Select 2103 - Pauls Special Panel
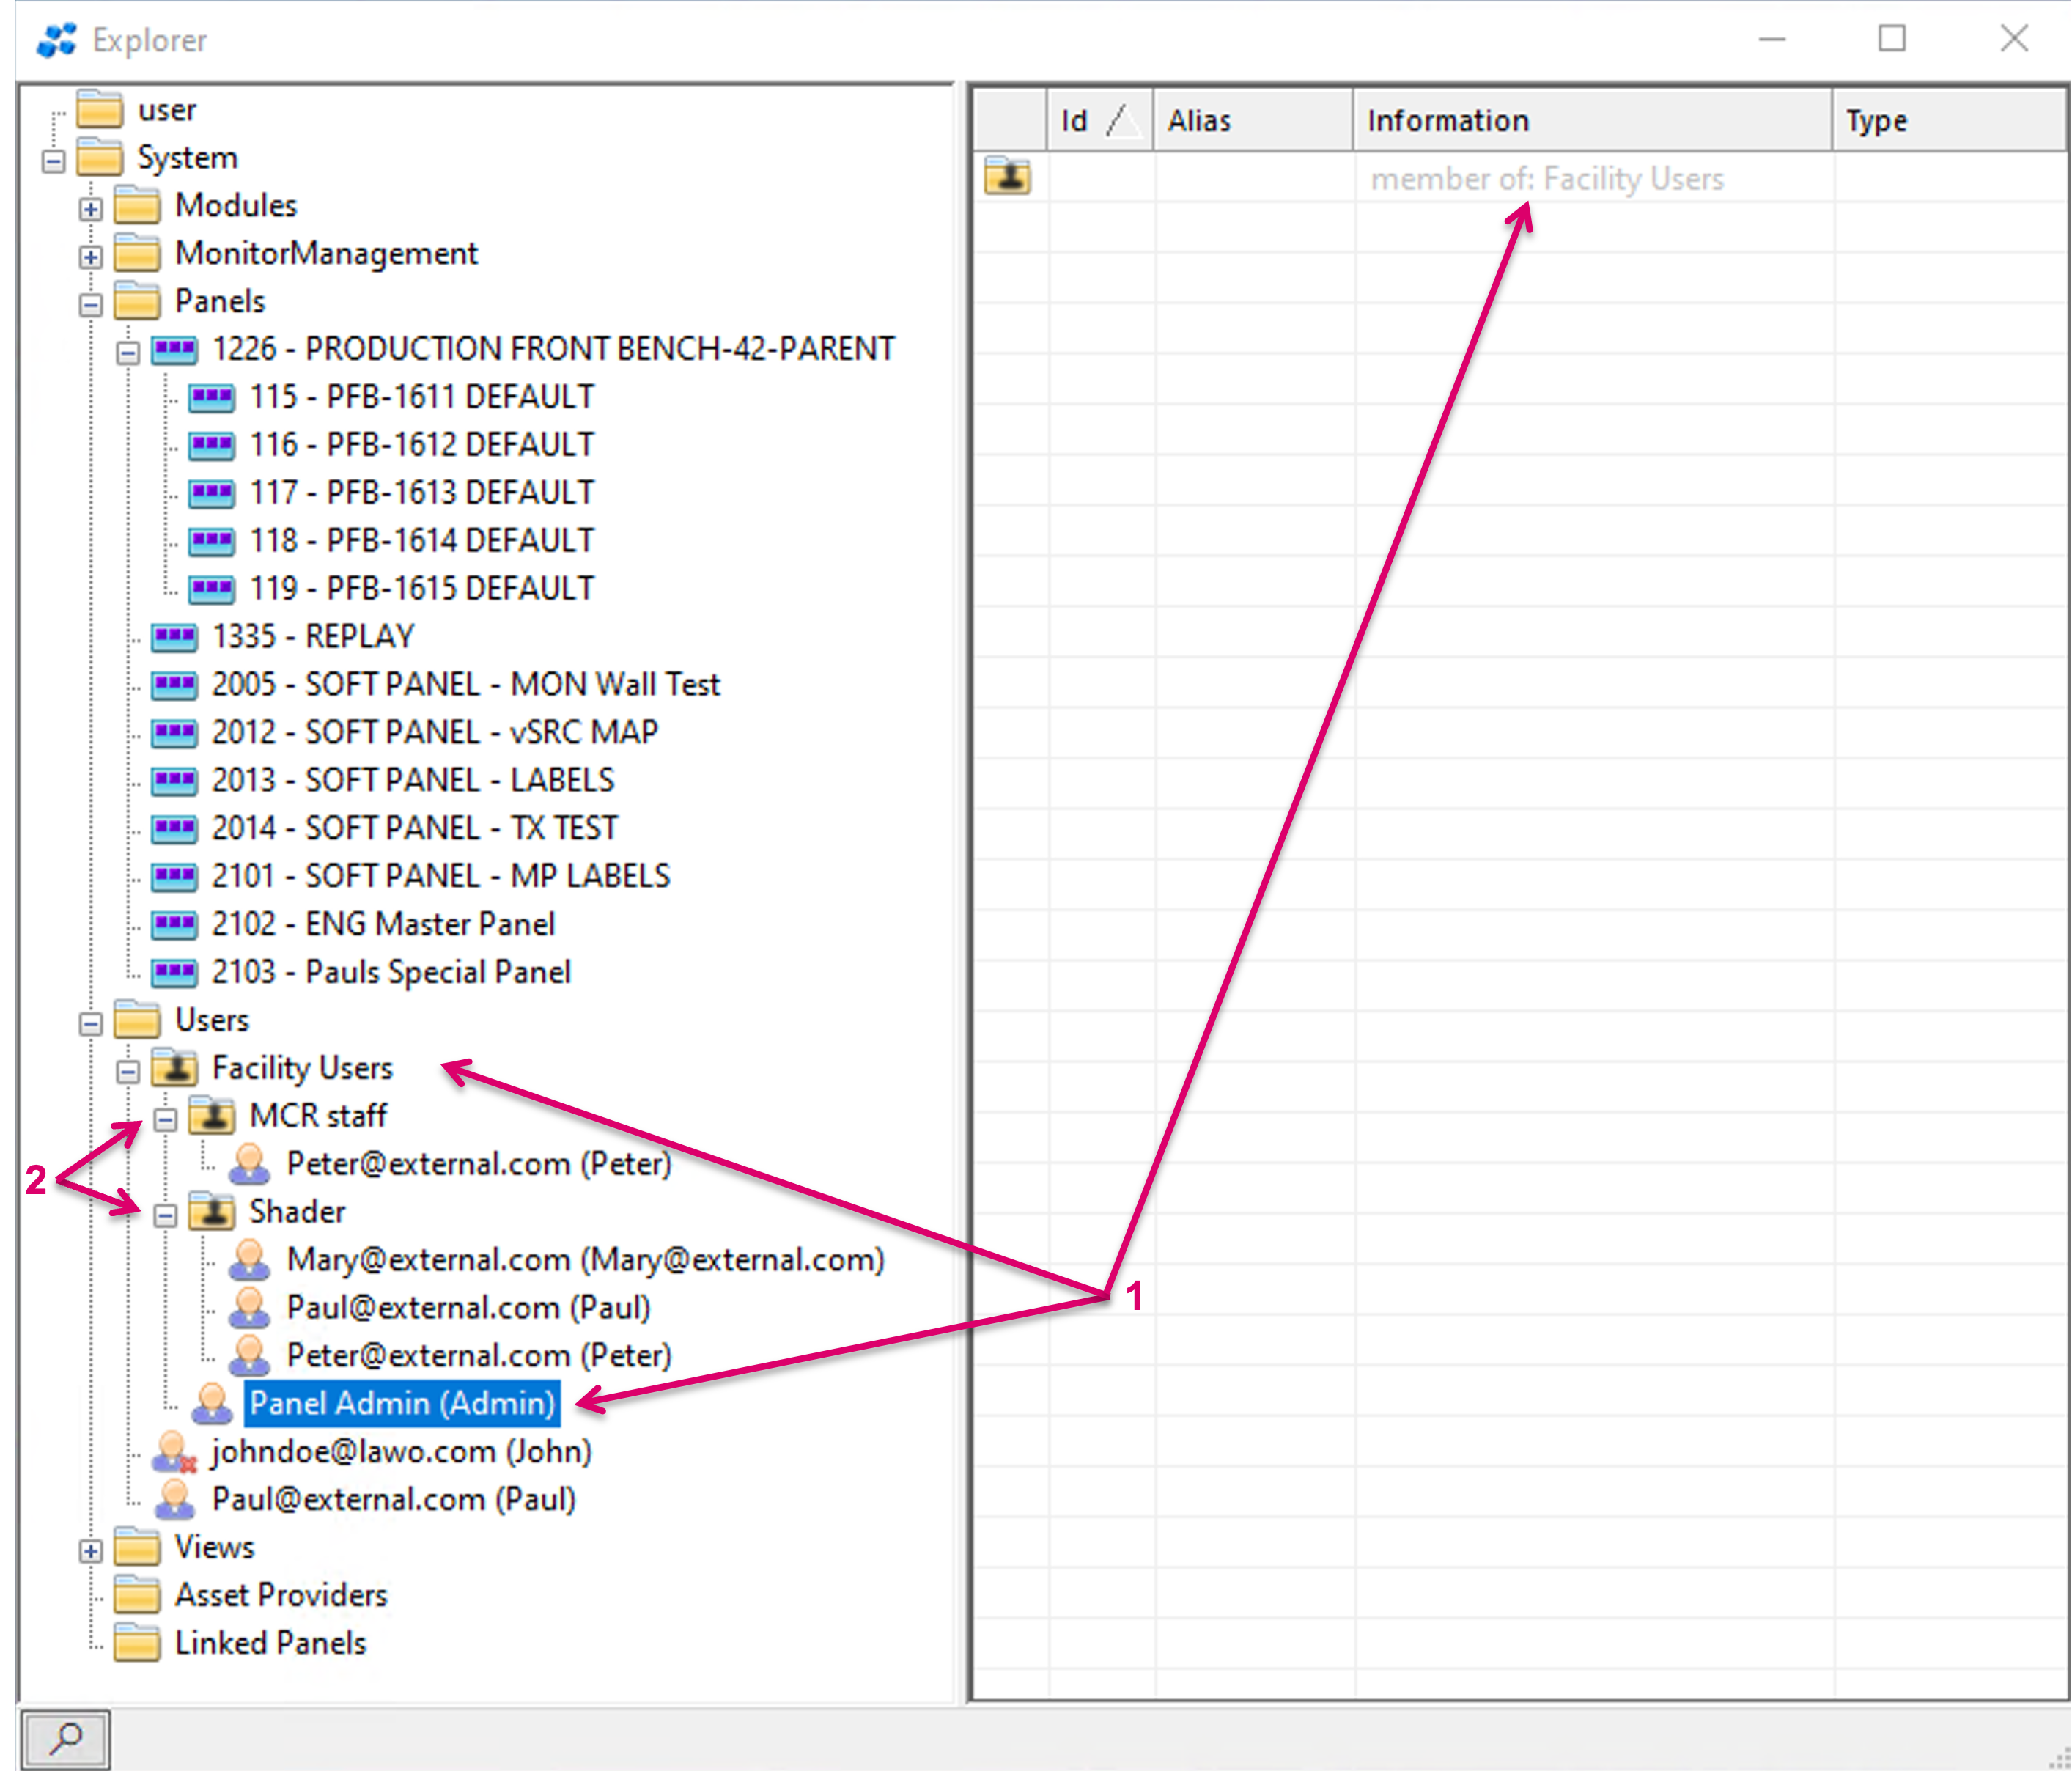The width and height of the screenshot is (2072, 1774). coord(391,972)
